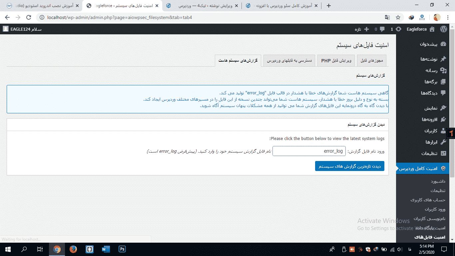The height and width of the screenshot is (256, 455).
Task: Open the comments bubble in admin bar
Action: [x=382, y=29]
